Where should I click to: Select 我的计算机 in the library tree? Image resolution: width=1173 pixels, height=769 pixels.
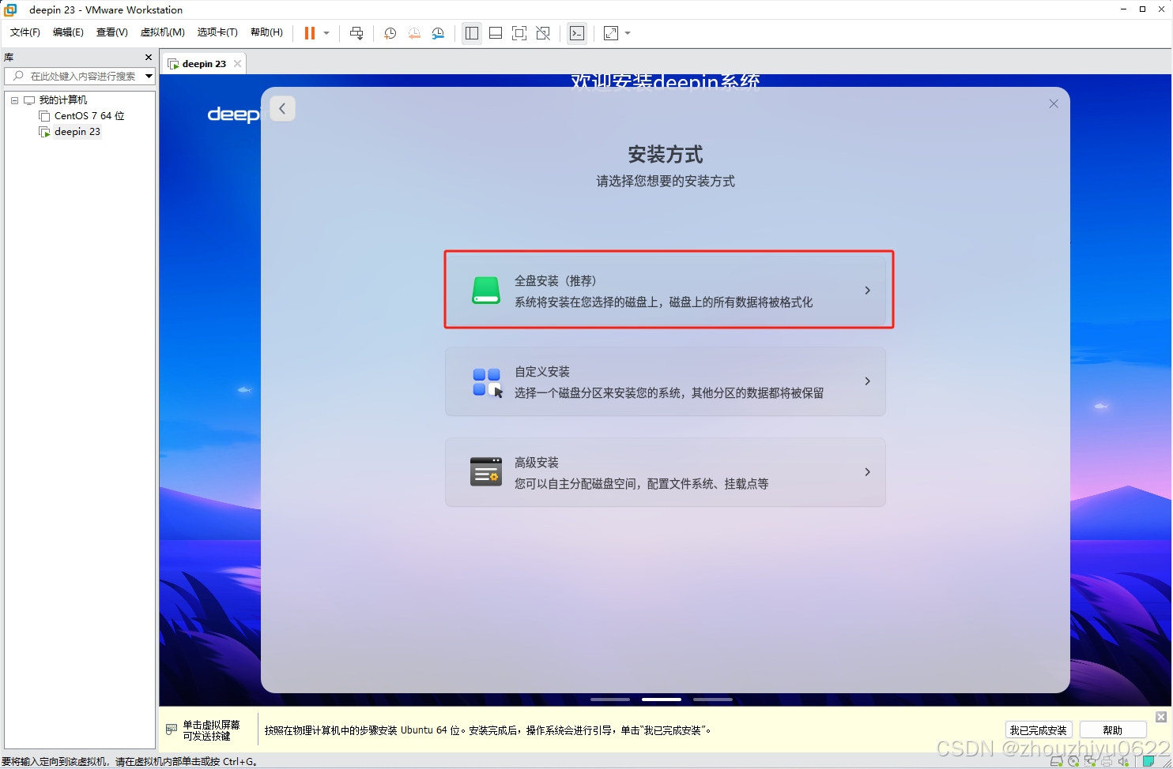click(63, 100)
